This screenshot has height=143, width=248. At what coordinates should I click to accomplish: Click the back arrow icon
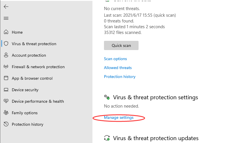6,7
